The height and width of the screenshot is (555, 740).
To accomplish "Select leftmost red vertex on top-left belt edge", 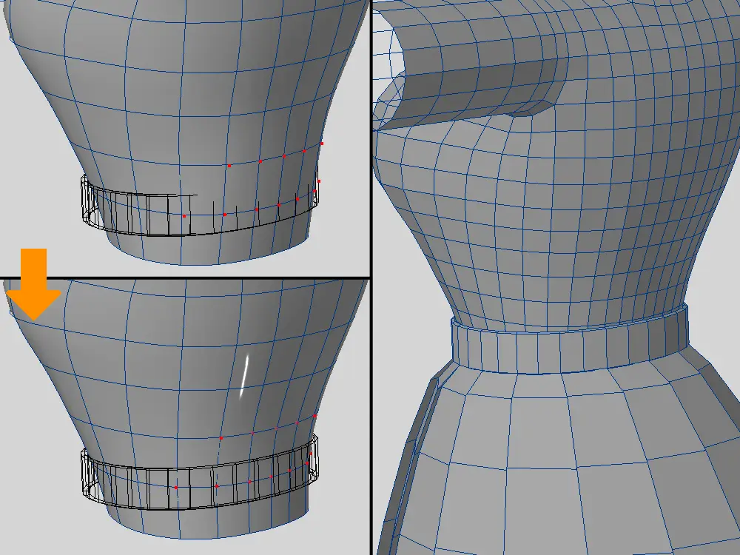I will pos(184,215).
